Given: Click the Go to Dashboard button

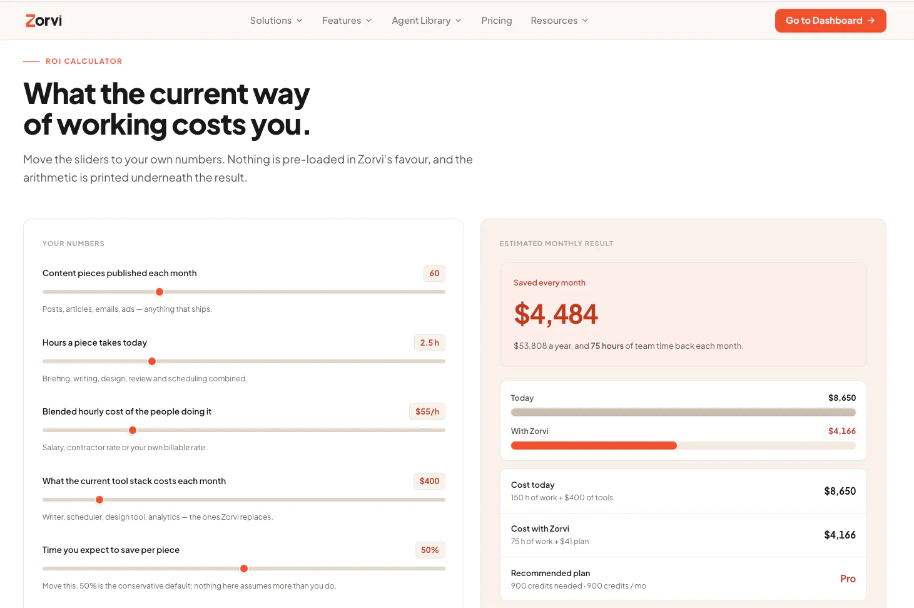Looking at the screenshot, I should (831, 21).
